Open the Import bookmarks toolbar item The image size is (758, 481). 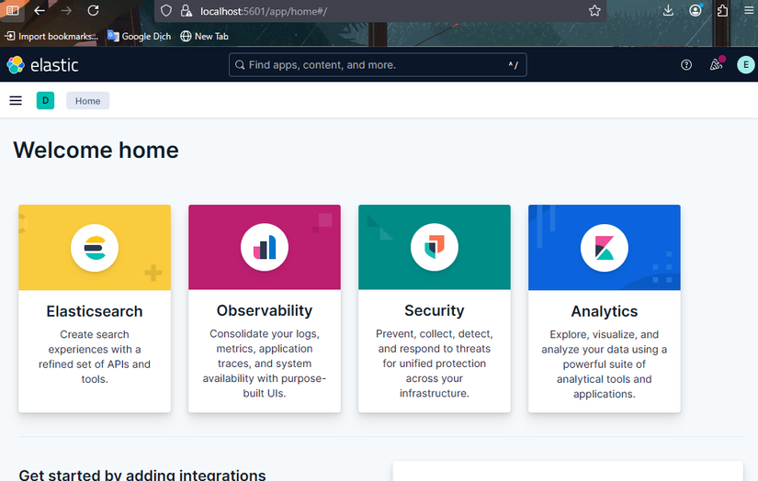point(51,36)
